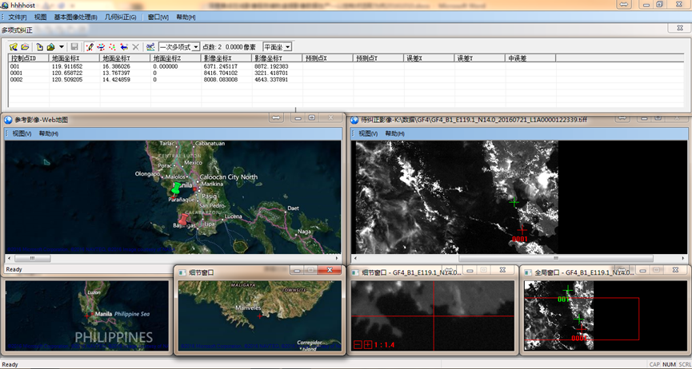Expand the dropdown arrow beside export icon
The width and height of the screenshot is (692, 369).
62,47
